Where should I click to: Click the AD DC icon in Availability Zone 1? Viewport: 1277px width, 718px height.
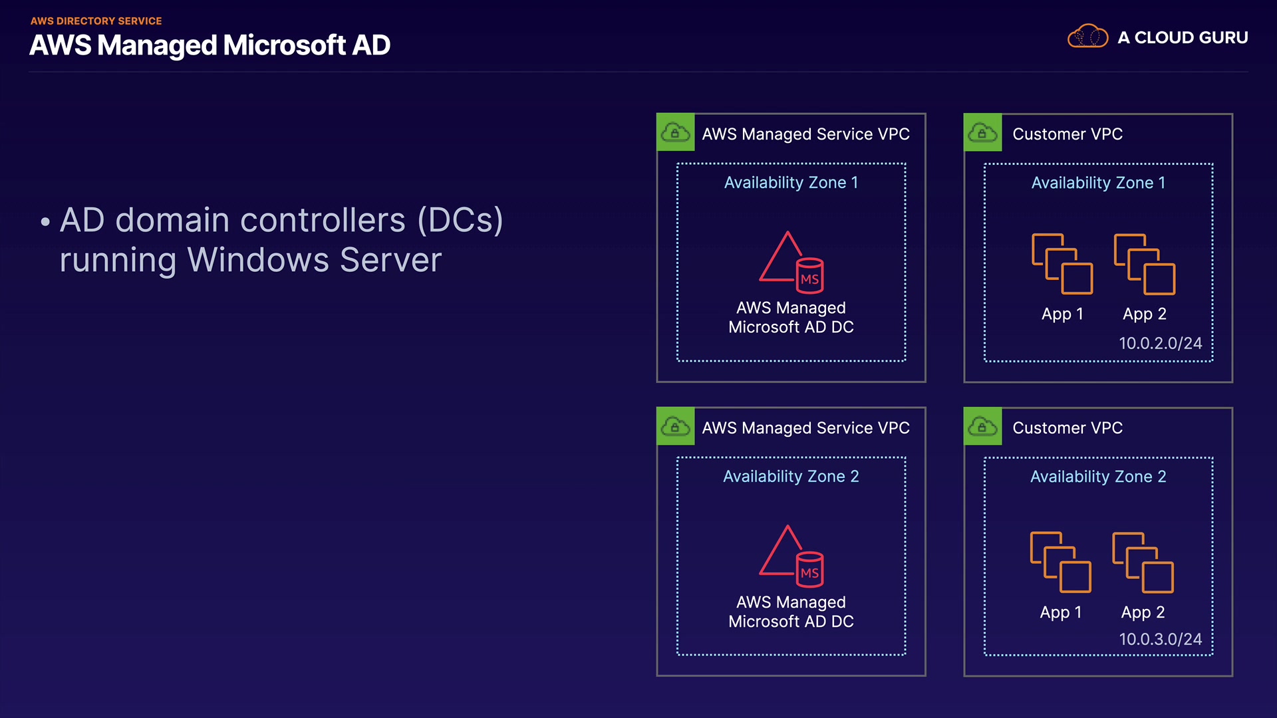791,263
